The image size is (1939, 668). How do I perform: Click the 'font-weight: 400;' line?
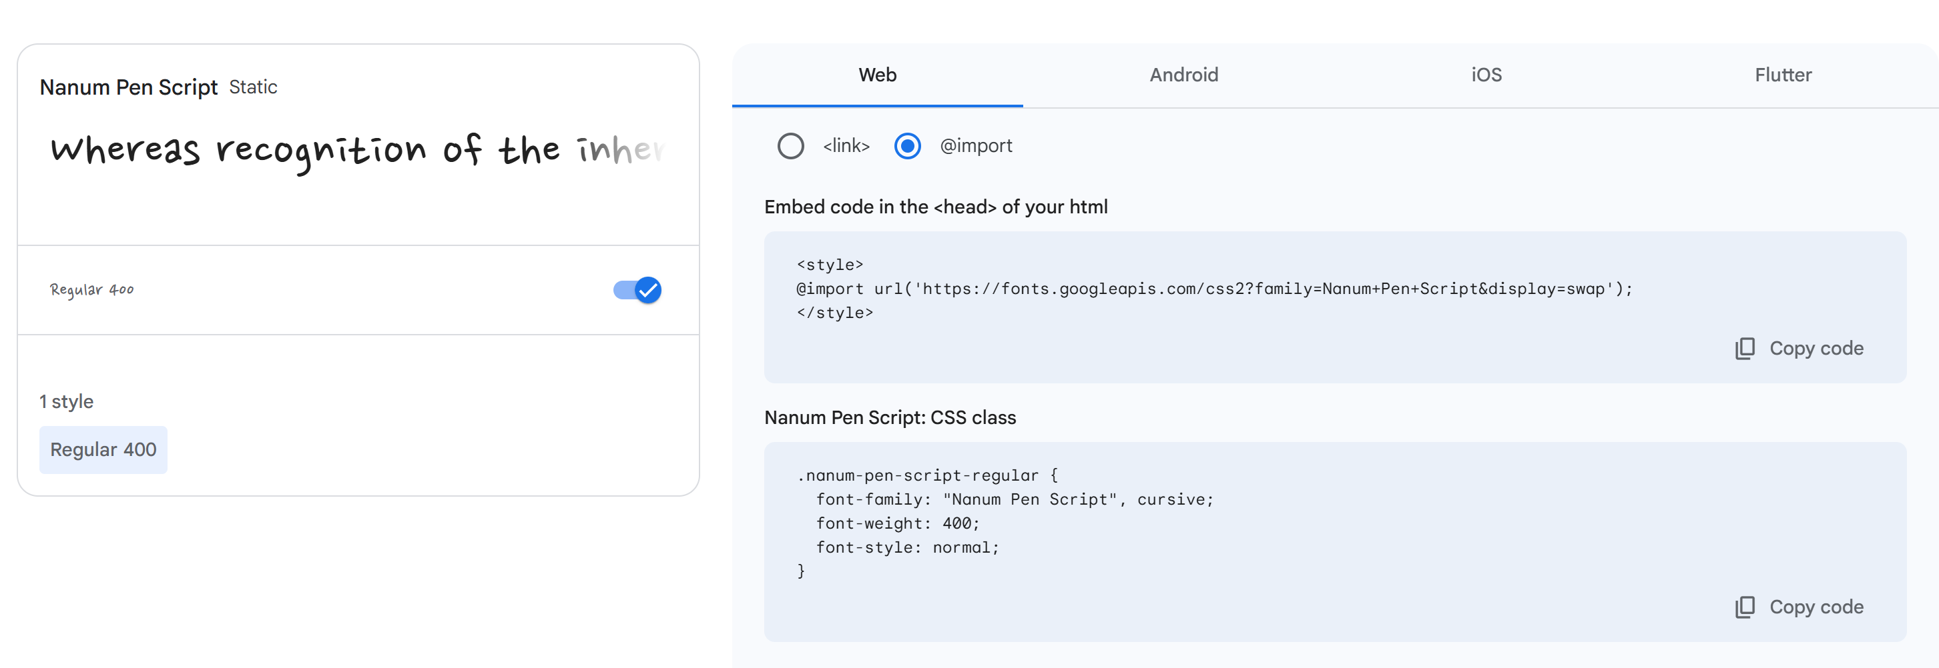[898, 524]
